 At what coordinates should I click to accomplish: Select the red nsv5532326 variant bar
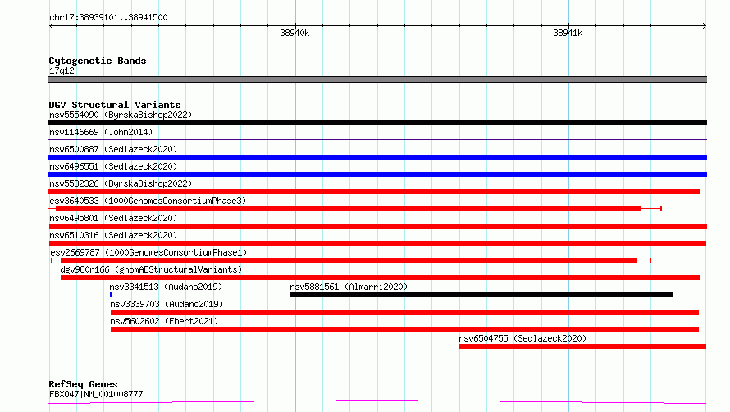point(374,192)
